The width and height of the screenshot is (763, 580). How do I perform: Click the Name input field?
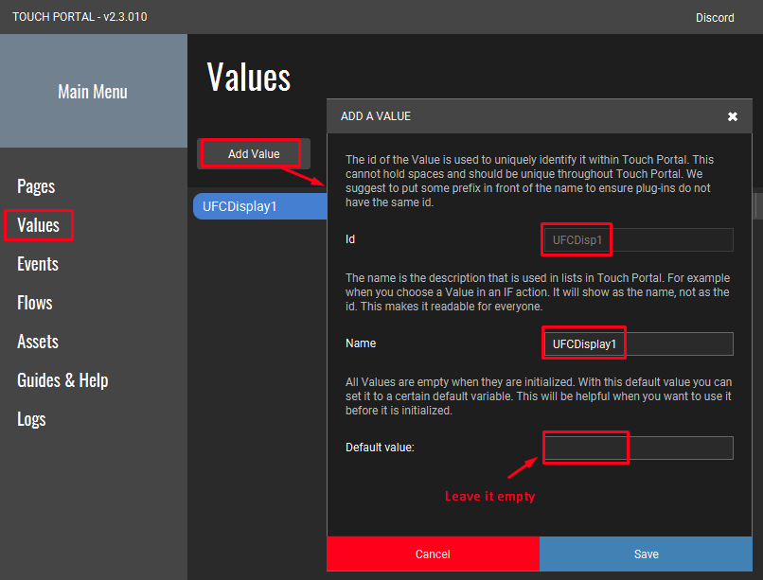pos(638,343)
